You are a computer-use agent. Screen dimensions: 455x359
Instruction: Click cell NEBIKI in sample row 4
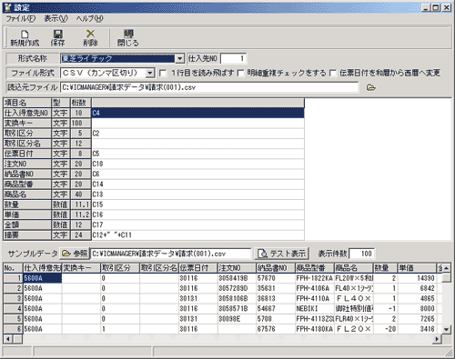[x=315, y=309]
